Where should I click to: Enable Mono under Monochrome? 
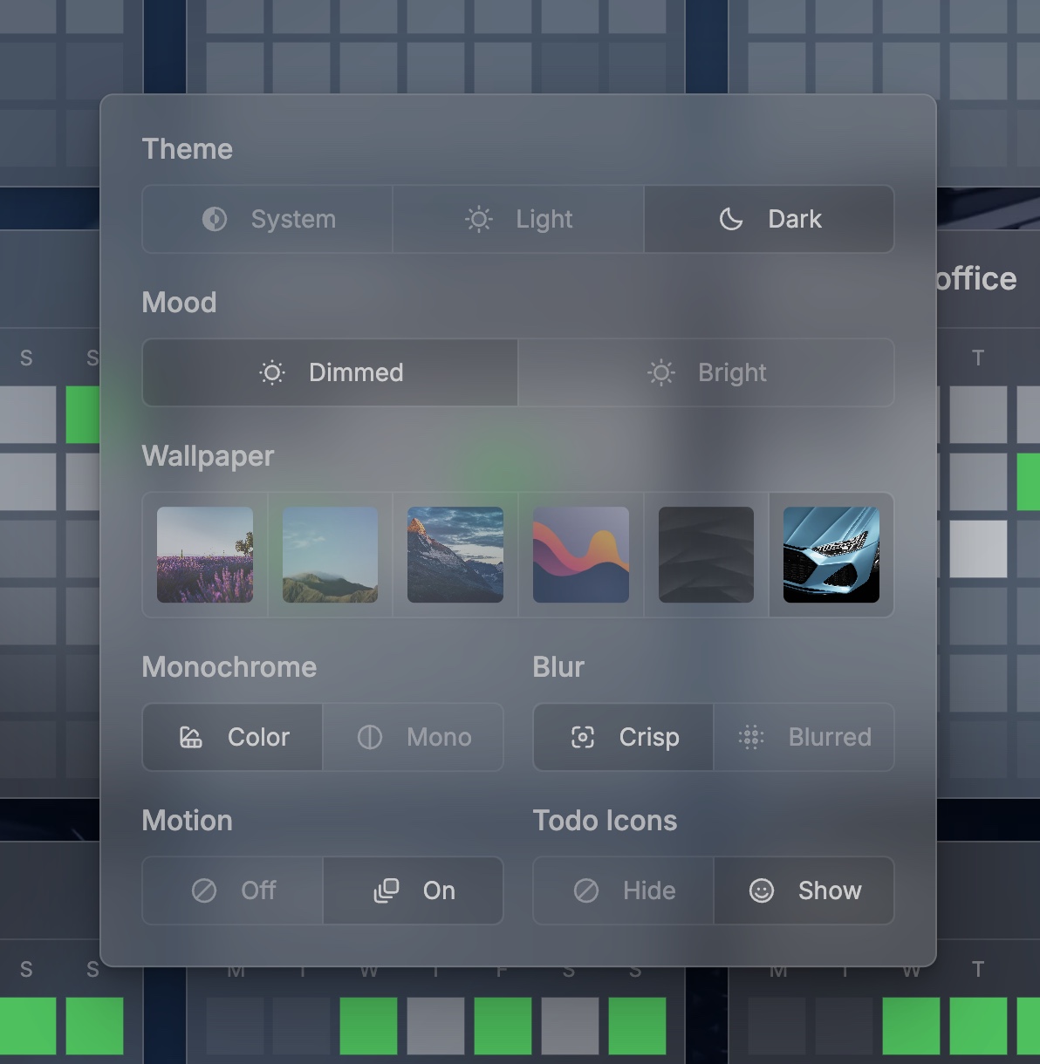pos(414,737)
